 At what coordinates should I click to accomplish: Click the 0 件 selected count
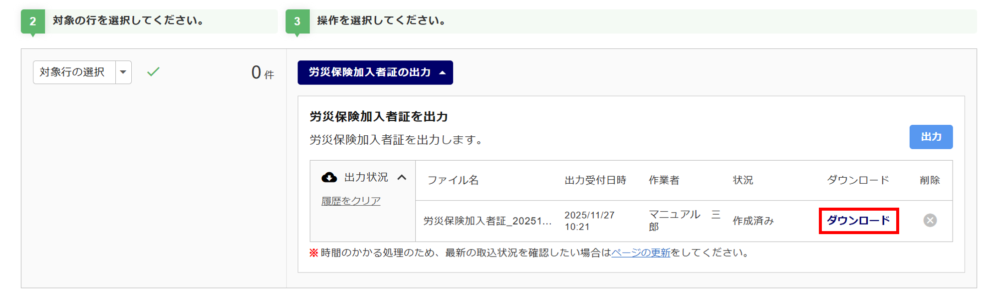(x=262, y=73)
